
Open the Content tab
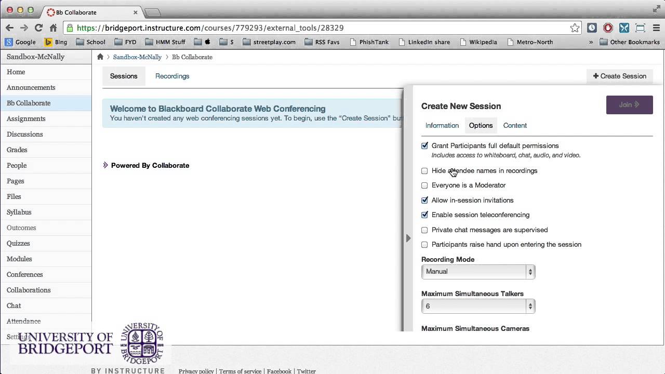pos(515,126)
